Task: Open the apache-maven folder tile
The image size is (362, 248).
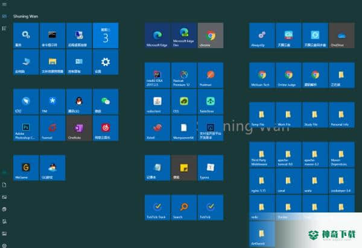Action: click(315, 155)
